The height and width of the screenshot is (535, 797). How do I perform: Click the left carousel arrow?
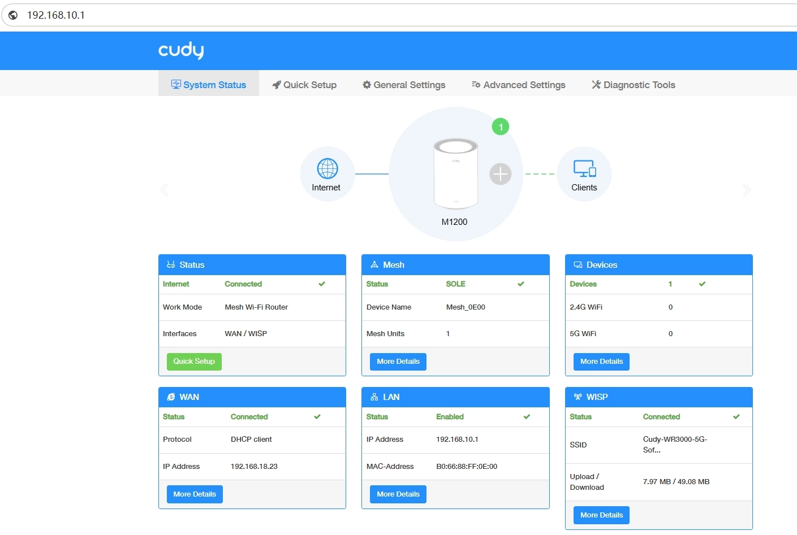[x=165, y=190]
